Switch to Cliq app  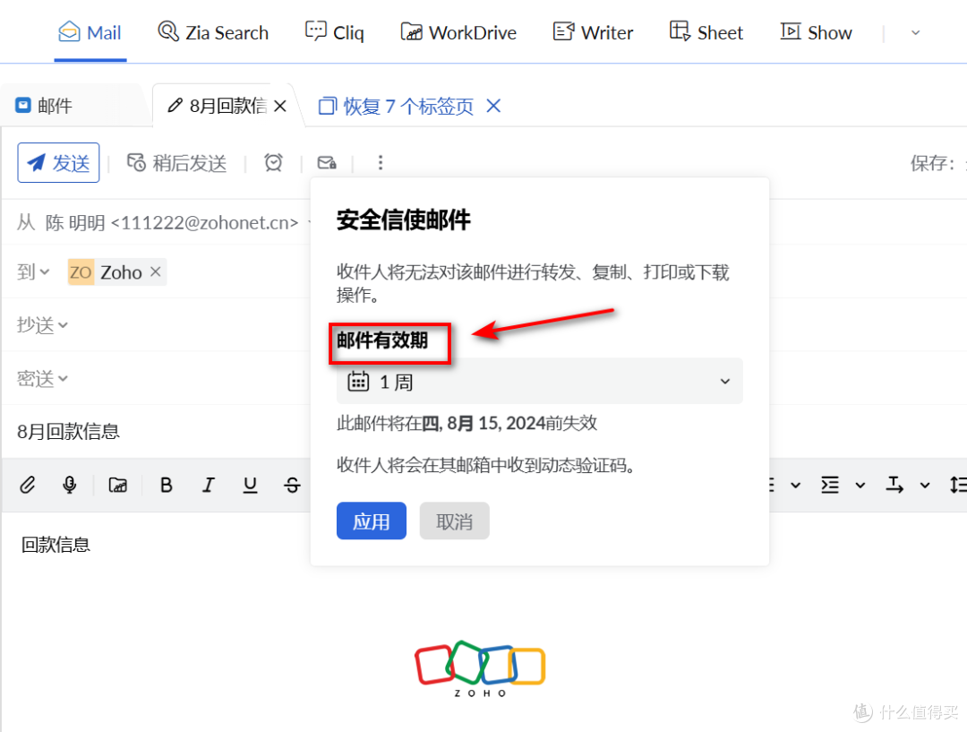click(x=335, y=32)
